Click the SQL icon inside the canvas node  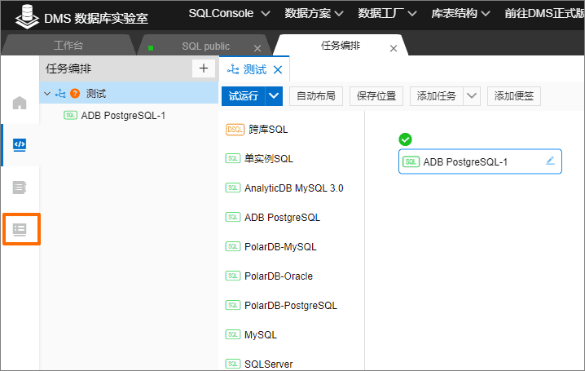pos(411,162)
